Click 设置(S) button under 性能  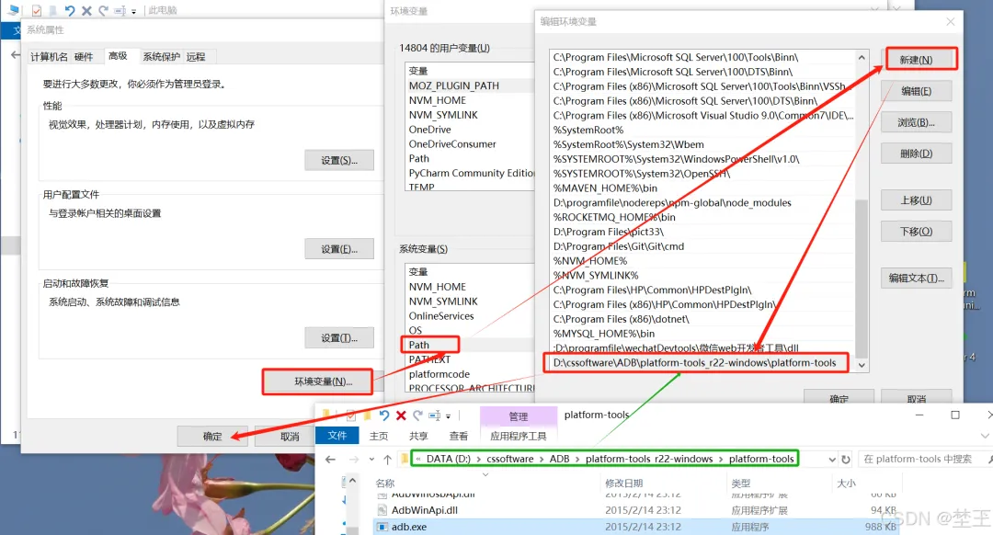point(338,160)
